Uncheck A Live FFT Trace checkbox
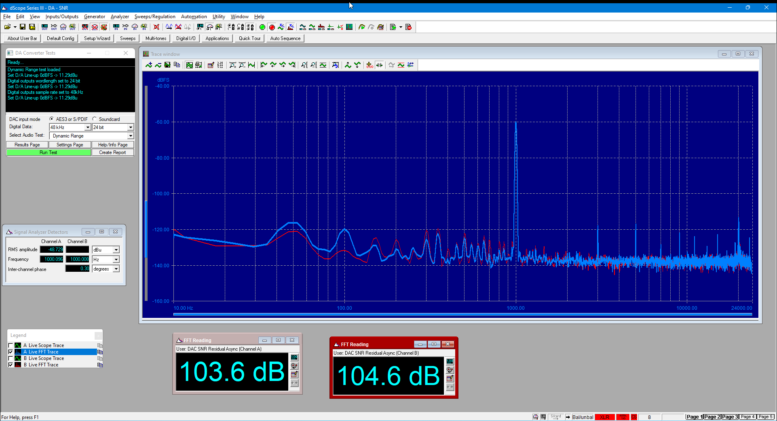This screenshot has height=421, width=777. pyautogui.click(x=11, y=352)
